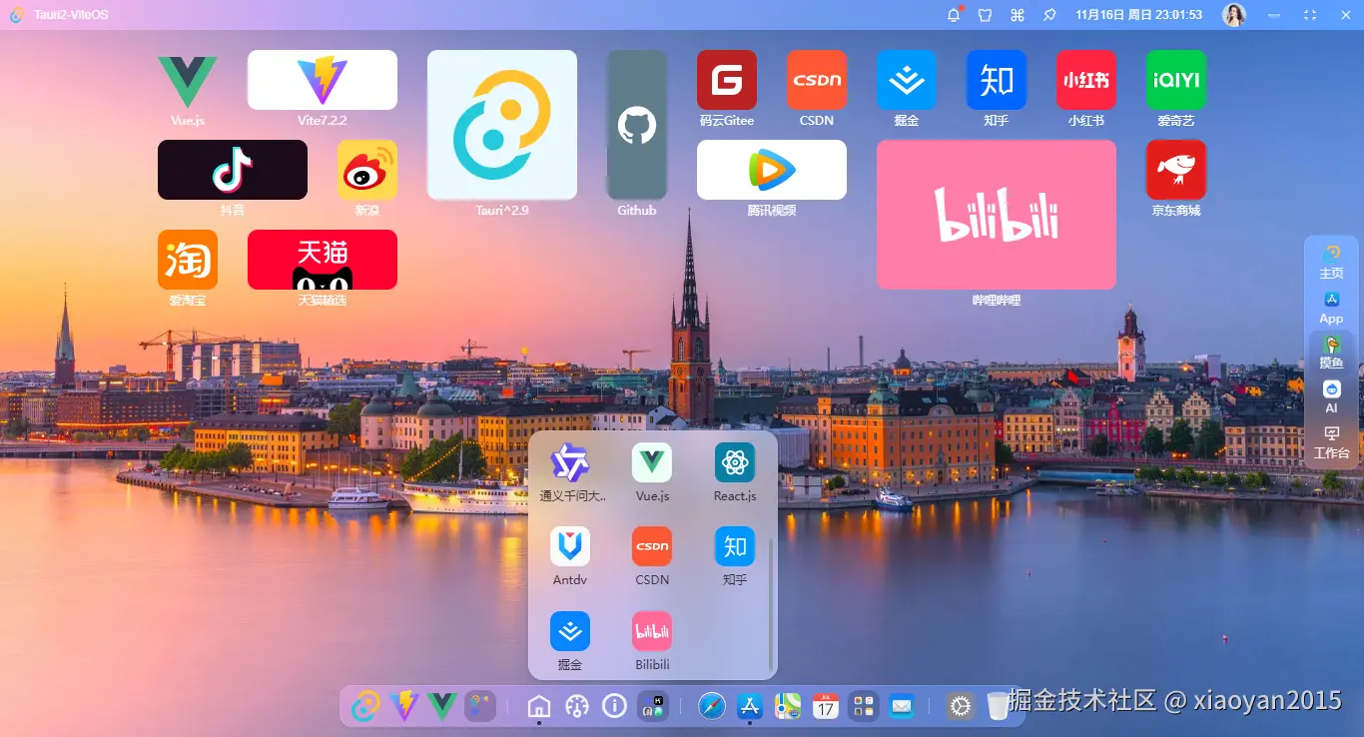Launch the Tauri^2.9 large desktop tile
Screen dimensions: 1364x737
point(502,125)
